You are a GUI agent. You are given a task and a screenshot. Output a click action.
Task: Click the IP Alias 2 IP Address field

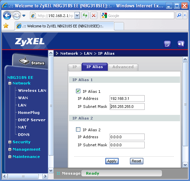[x=127, y=137]
